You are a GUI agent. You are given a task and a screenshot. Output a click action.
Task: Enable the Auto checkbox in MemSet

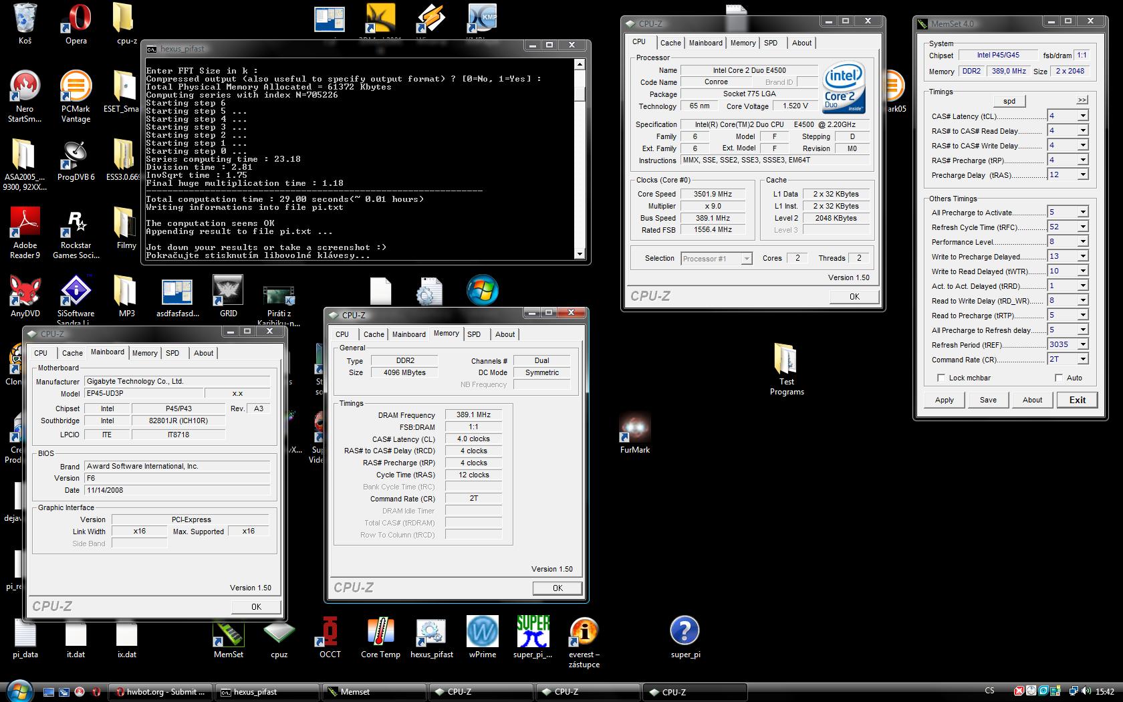(1058, 378)
